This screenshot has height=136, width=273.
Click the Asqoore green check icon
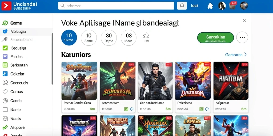[5, 127]
